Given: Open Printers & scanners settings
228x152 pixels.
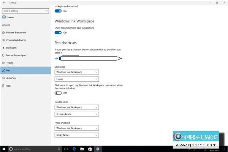Looking at the screenshot, I should click(16, 33).
